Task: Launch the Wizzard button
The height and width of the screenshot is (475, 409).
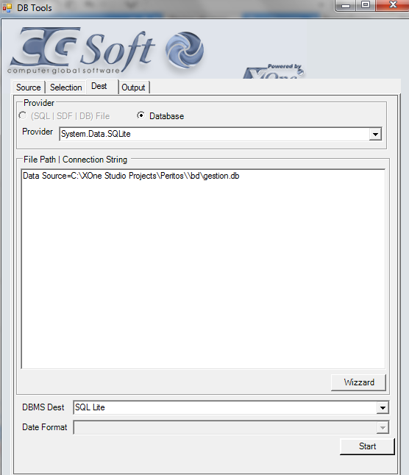Action: click(358, 382)
